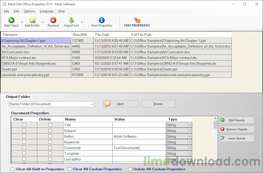Check the Clear box for Title
Image resolution: width=263 pixels, height=173 pixels.
24,125
